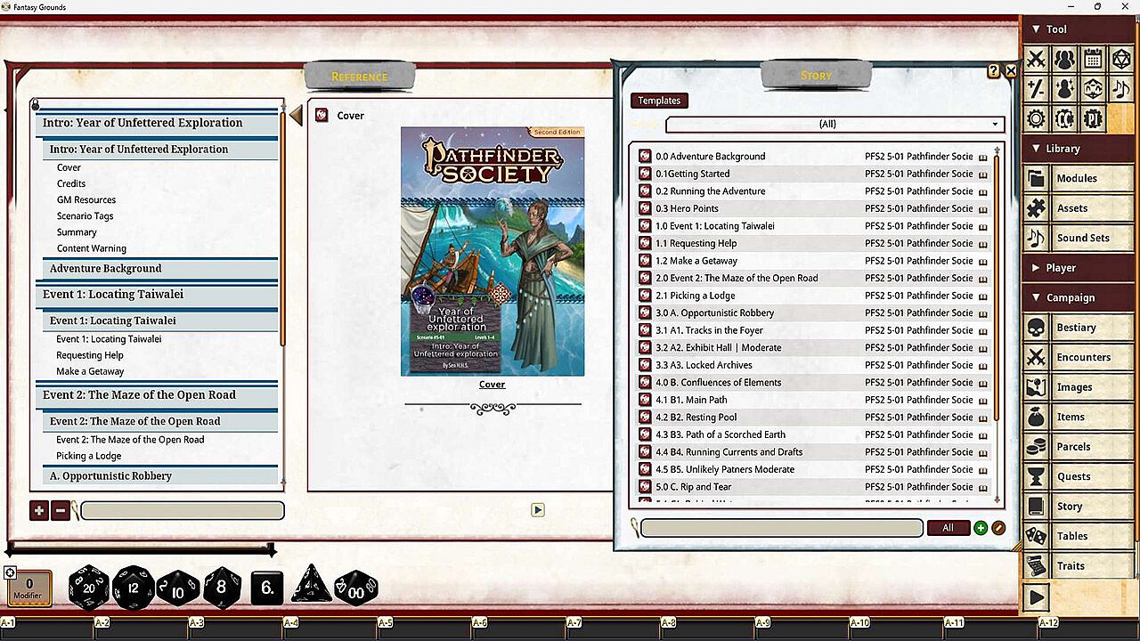The image size is (1140, 641).
Task: Open the Items pouch icon
Action: pos(1036,417)
